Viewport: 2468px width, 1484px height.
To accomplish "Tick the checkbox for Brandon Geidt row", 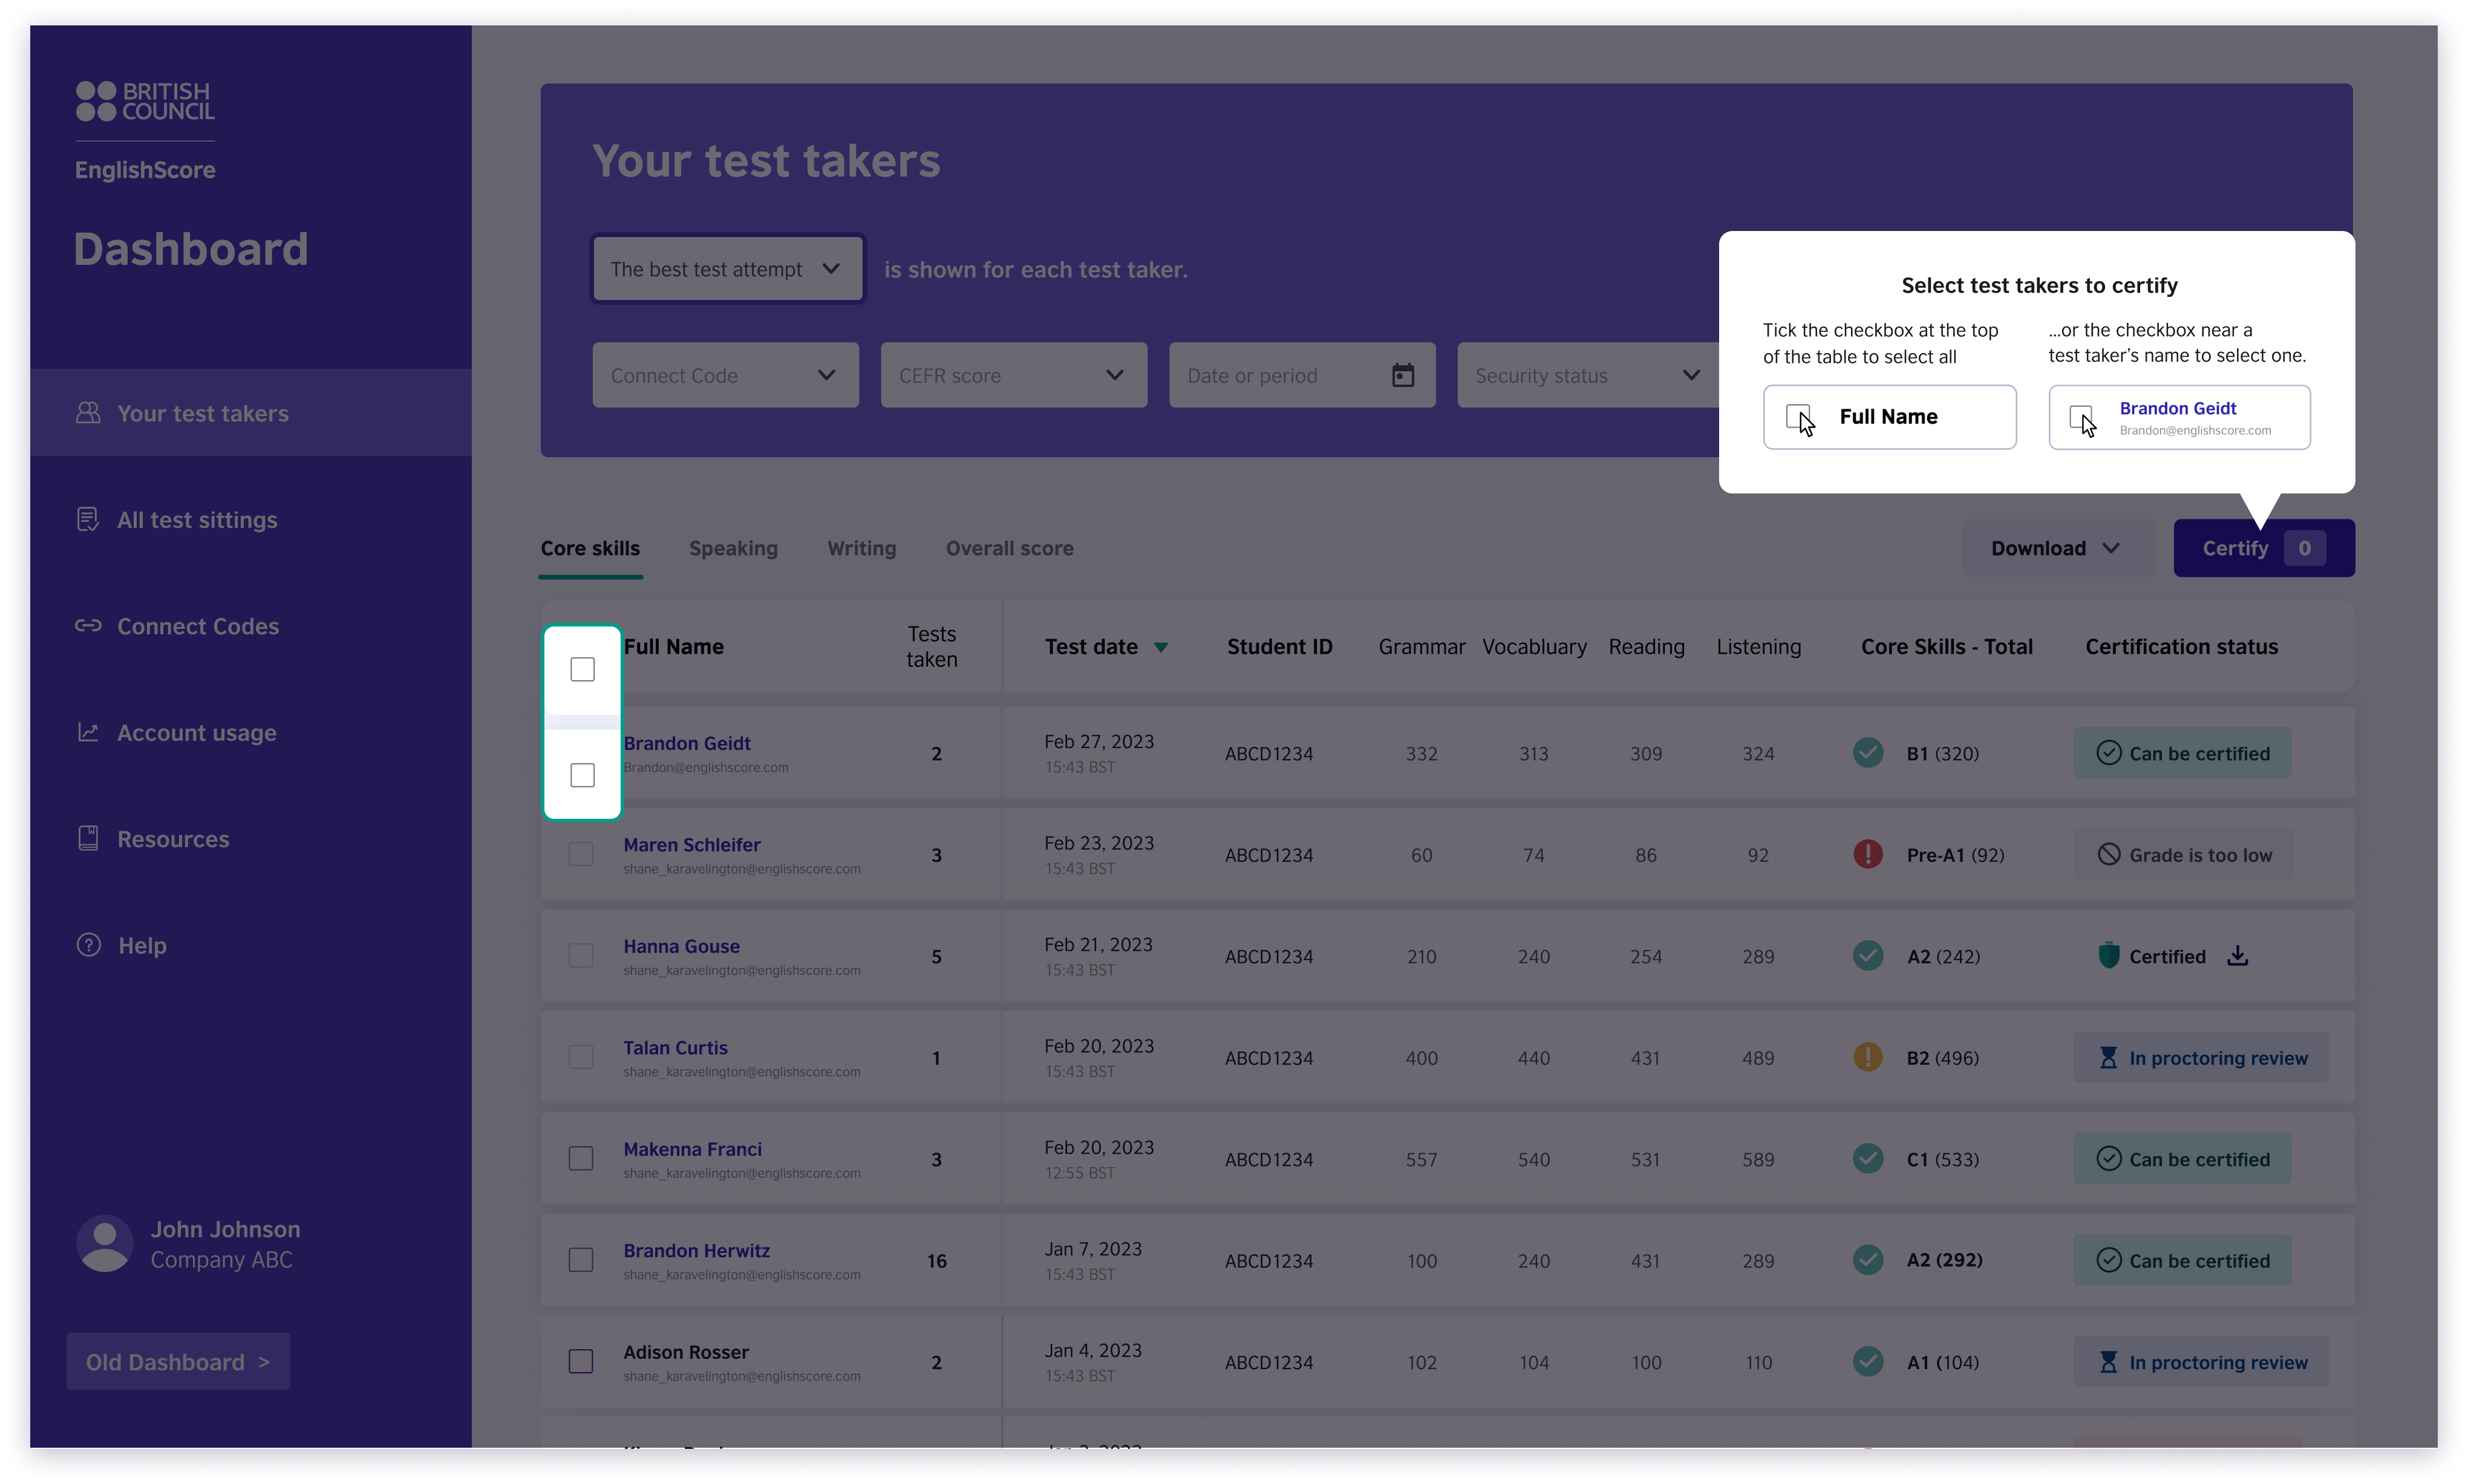I will click(582, 775).
